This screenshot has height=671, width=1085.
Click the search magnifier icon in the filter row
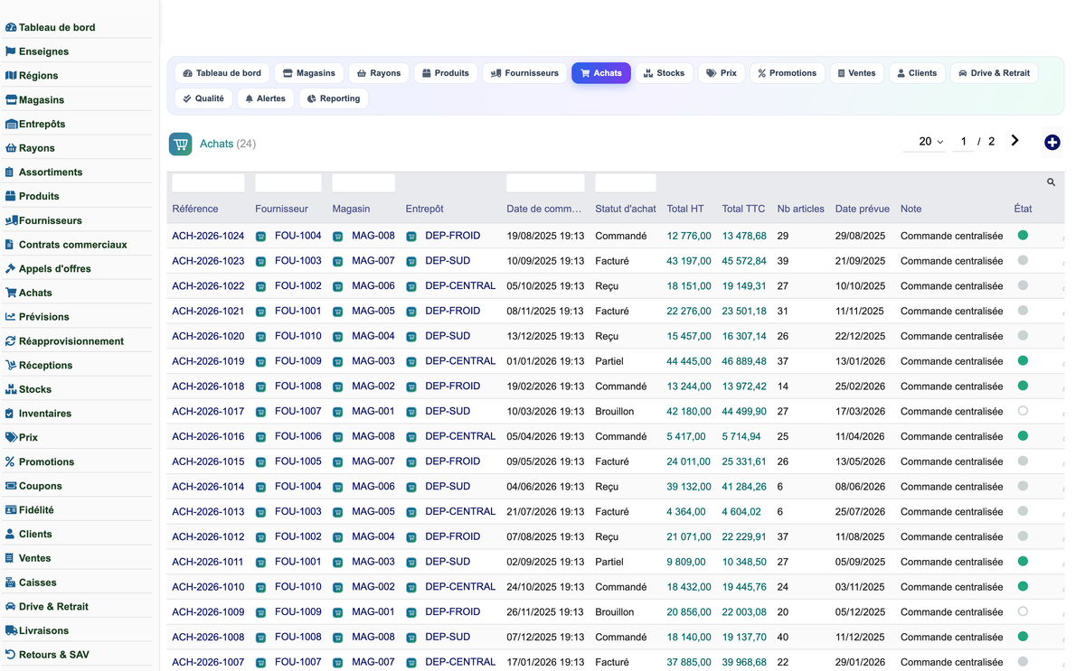click(1051, 182)
